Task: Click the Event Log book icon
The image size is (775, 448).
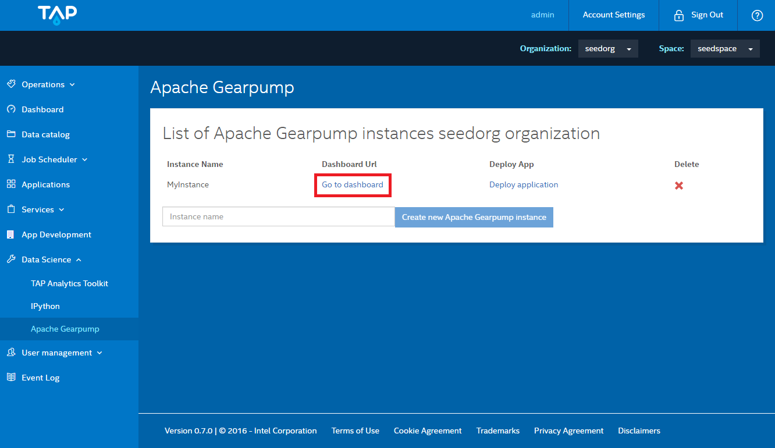Action: click(11, 378)
